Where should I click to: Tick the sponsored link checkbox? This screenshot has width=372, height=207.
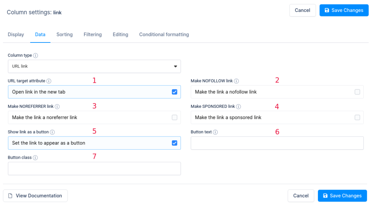pyautogui.click(x=357, y=117)
